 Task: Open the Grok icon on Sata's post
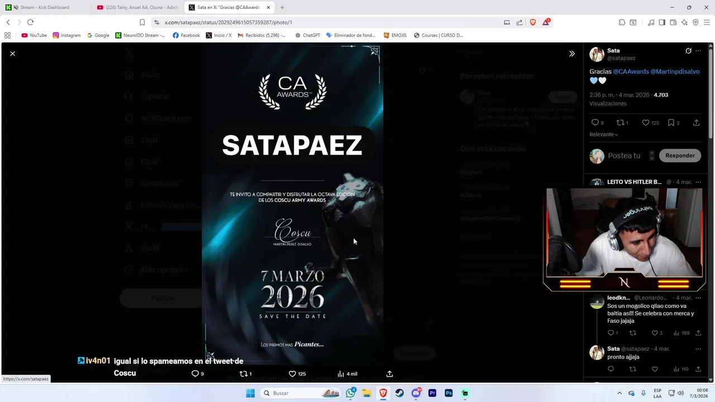(x=688, y=51)
